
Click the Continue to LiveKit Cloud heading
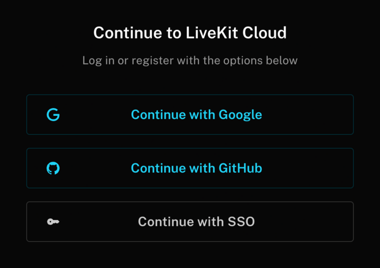(190, 32)
